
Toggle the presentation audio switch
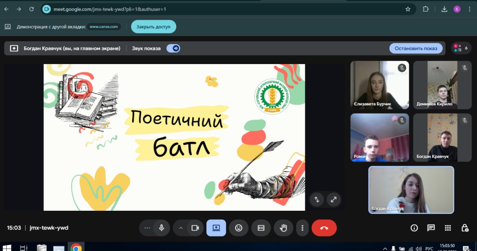[x=173, y=48]
